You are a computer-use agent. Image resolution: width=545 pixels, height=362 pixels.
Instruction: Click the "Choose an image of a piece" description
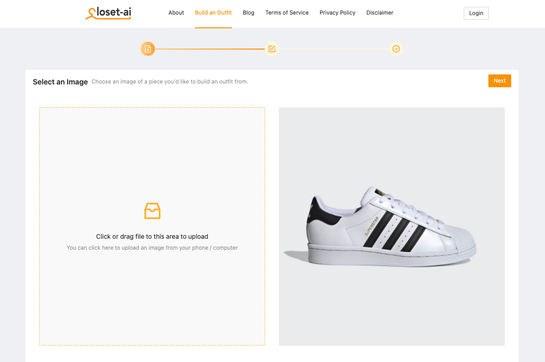(x=170, y=82)
